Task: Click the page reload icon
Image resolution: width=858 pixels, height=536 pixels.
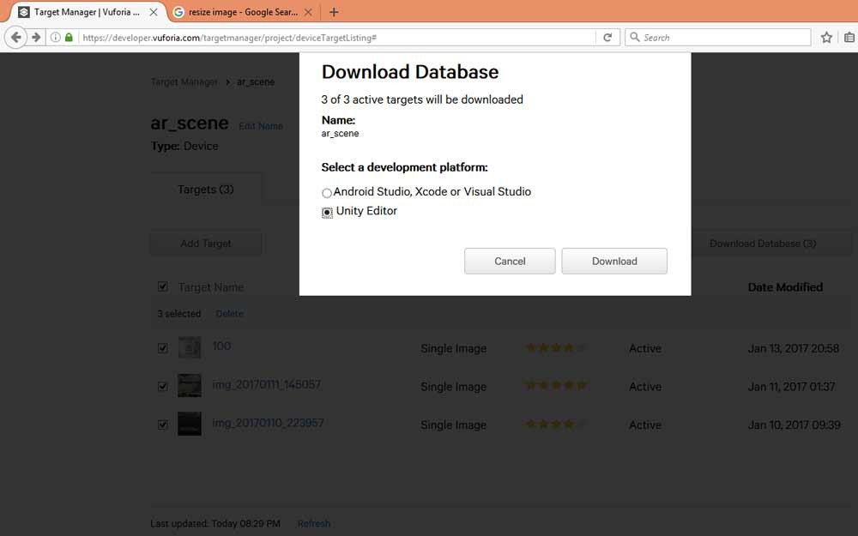Action: point(607,37)
